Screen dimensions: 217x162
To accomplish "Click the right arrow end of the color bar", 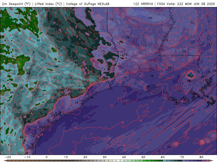I will (212, 161).
